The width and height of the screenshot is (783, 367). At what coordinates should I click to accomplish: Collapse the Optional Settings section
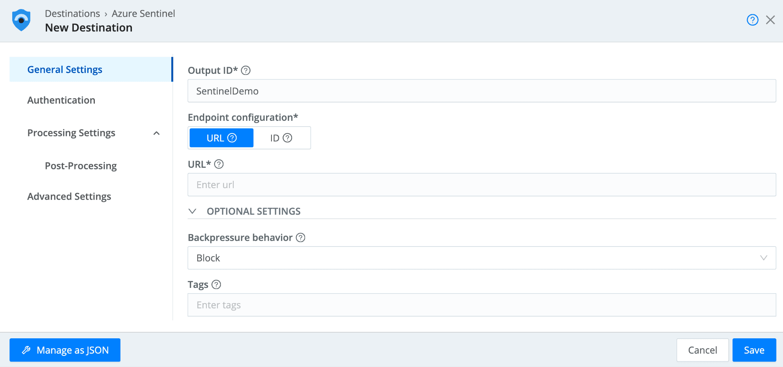point(193,211)
